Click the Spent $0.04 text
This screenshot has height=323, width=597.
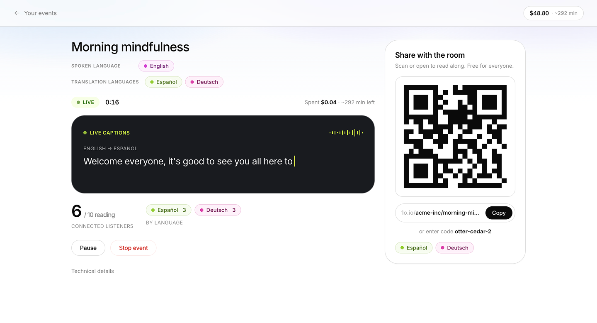pos(320,102)
